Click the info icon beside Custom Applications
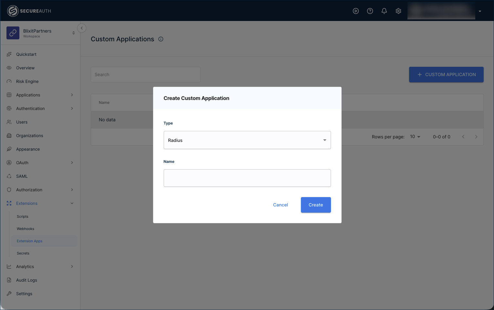Image resolution: width=494 pixels, height=310 pixels. click(x=161, y=39)
